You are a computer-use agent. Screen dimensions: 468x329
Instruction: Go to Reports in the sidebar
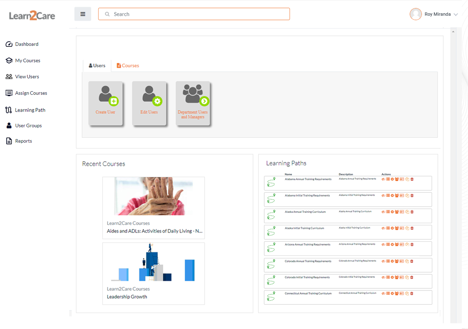[23, 141]
